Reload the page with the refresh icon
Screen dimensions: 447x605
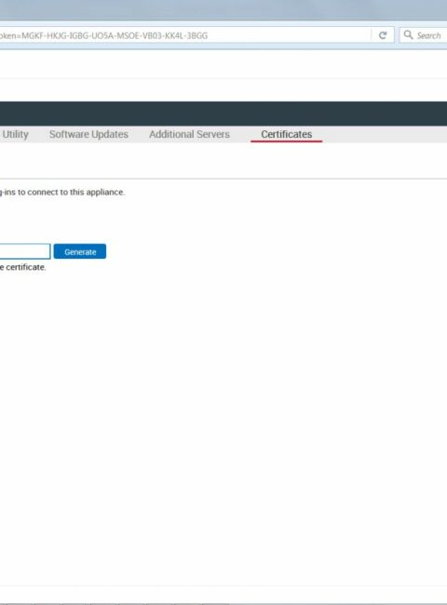click(x=383, y=35)
